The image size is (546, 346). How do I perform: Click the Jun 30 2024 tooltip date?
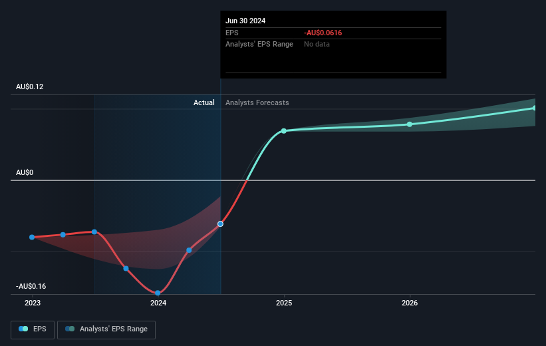click(x=245, y=21)
